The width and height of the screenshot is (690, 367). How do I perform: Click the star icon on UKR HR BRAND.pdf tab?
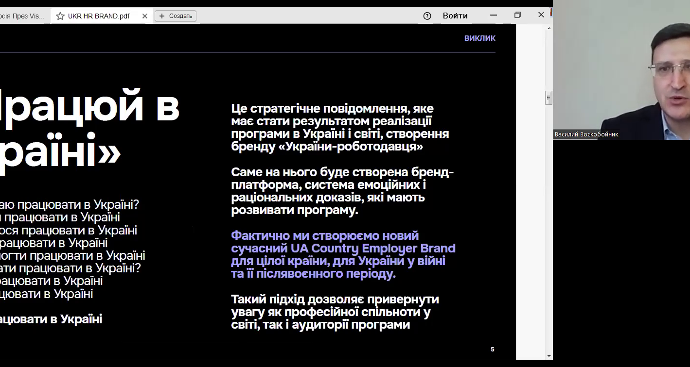click(60, 16)
